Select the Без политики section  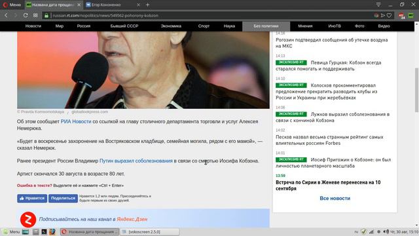[x=266, y=26]
